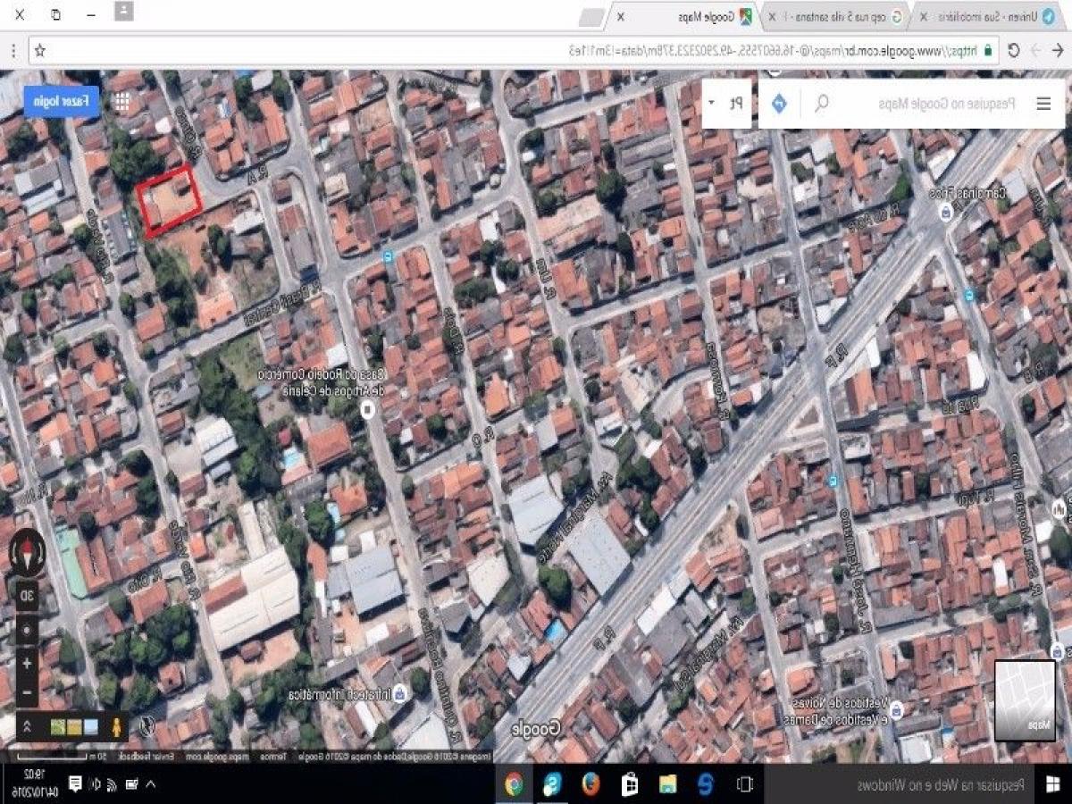Open the Google apps grid icon
Screen dimensions: 1072x804
pyautogui.click(x=121, y=101)
